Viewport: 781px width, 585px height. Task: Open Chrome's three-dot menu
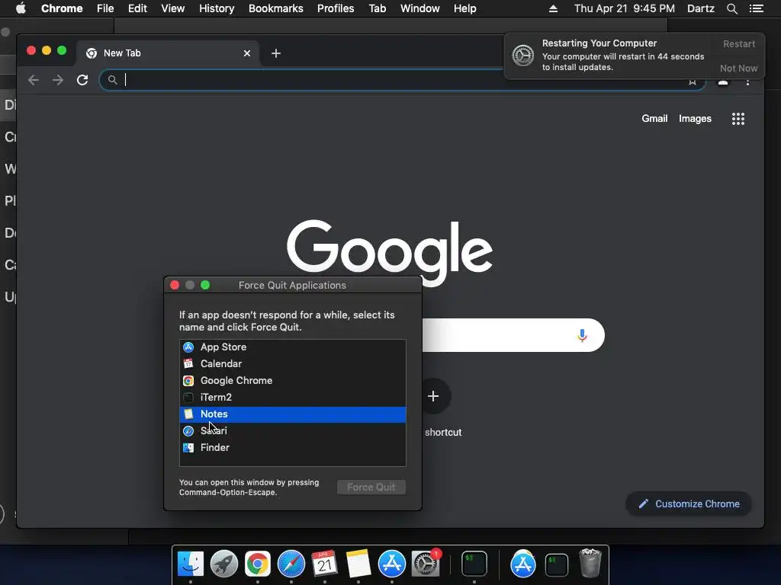coord(747,82)
